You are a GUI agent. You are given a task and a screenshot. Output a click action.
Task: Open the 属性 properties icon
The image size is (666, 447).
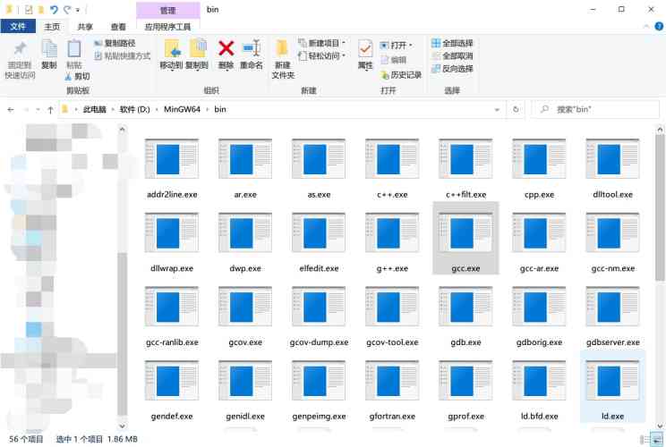point(365,49)
